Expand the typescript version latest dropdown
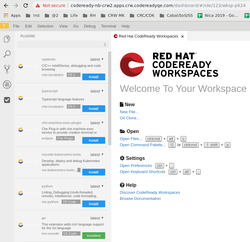Viewport: 250px width, 242px height. pos(97,91)
